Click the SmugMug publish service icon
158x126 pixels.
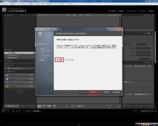click(7, 86)
